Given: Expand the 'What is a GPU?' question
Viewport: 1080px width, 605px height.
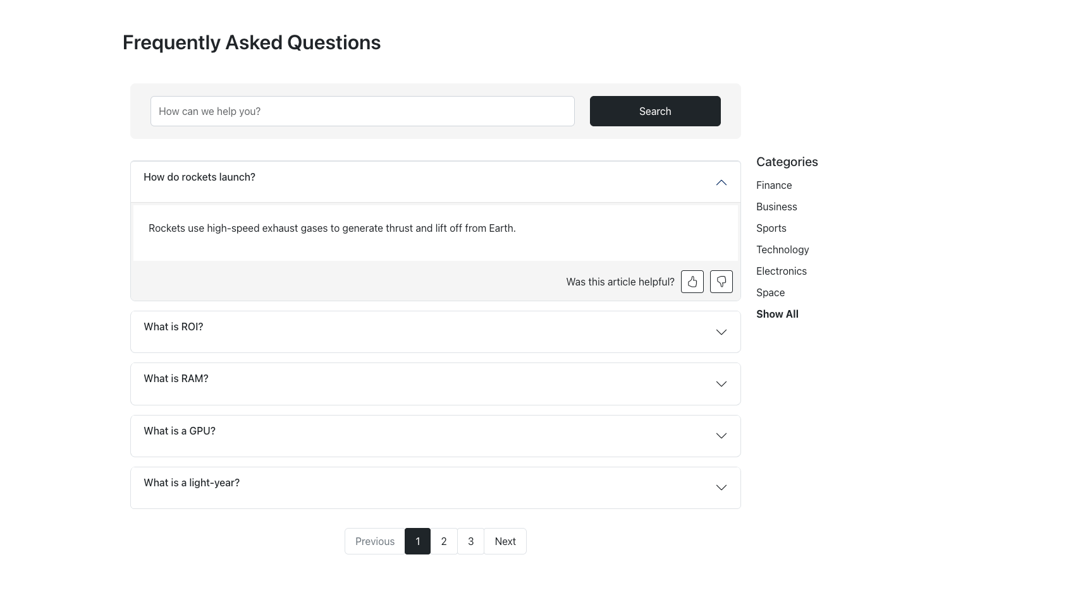Looking at the screenshot, I should (435, 436).
